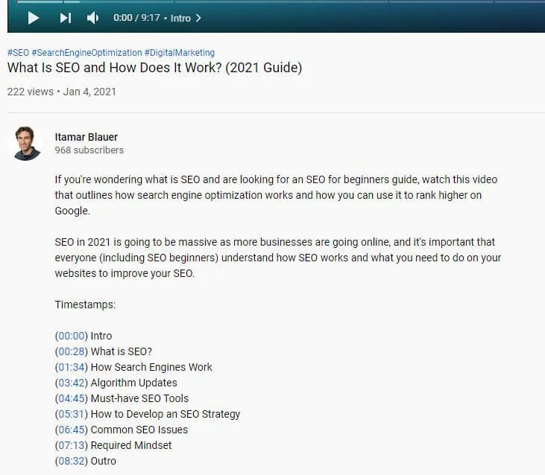This screenshot has height=475, width=545.
Task: Click the video title text
Action: pyautogui.click(x=154, y=68)
